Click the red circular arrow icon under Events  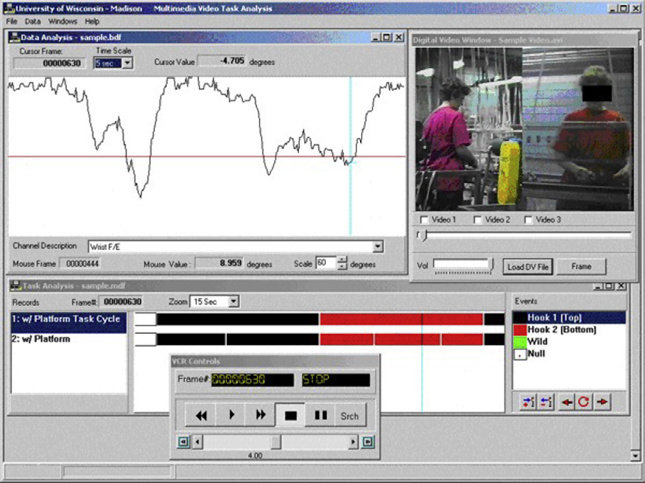click(584, 402)
